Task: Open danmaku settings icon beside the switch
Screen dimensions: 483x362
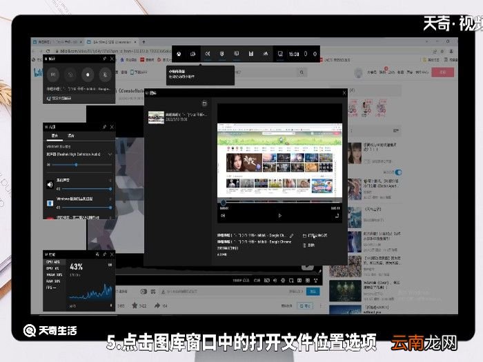Action: [x=153, y=292]
